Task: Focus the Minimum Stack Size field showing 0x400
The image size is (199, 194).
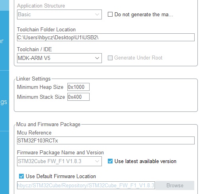Action: 78,97
